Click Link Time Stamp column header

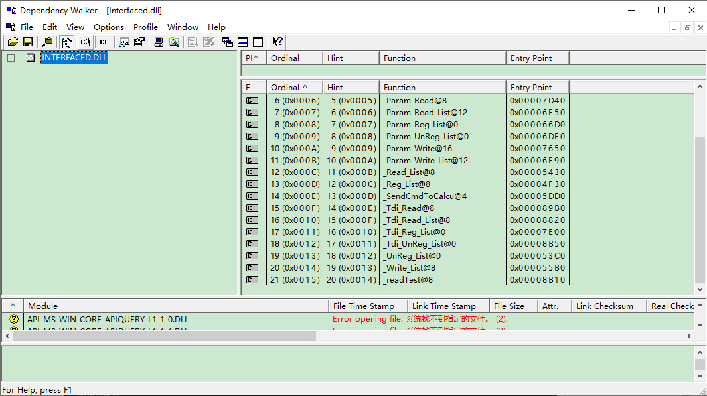(x=448, y=306)
